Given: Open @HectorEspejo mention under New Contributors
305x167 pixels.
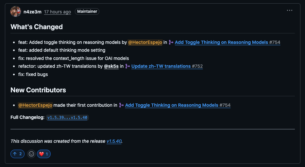Looking at the screenshot, I should coord(35,105).
